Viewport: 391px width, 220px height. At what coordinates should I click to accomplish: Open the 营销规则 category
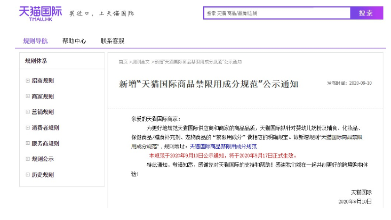click(43, 112)
